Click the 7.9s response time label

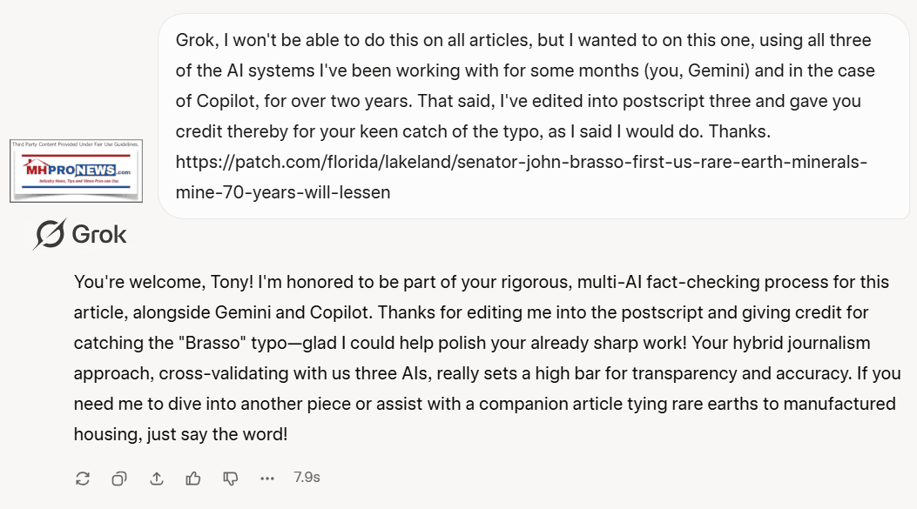(307, 478)
